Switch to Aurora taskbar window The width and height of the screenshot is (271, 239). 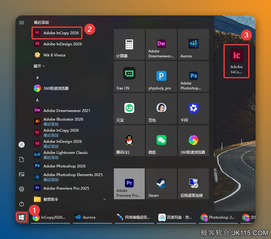(x=93, y=217)
